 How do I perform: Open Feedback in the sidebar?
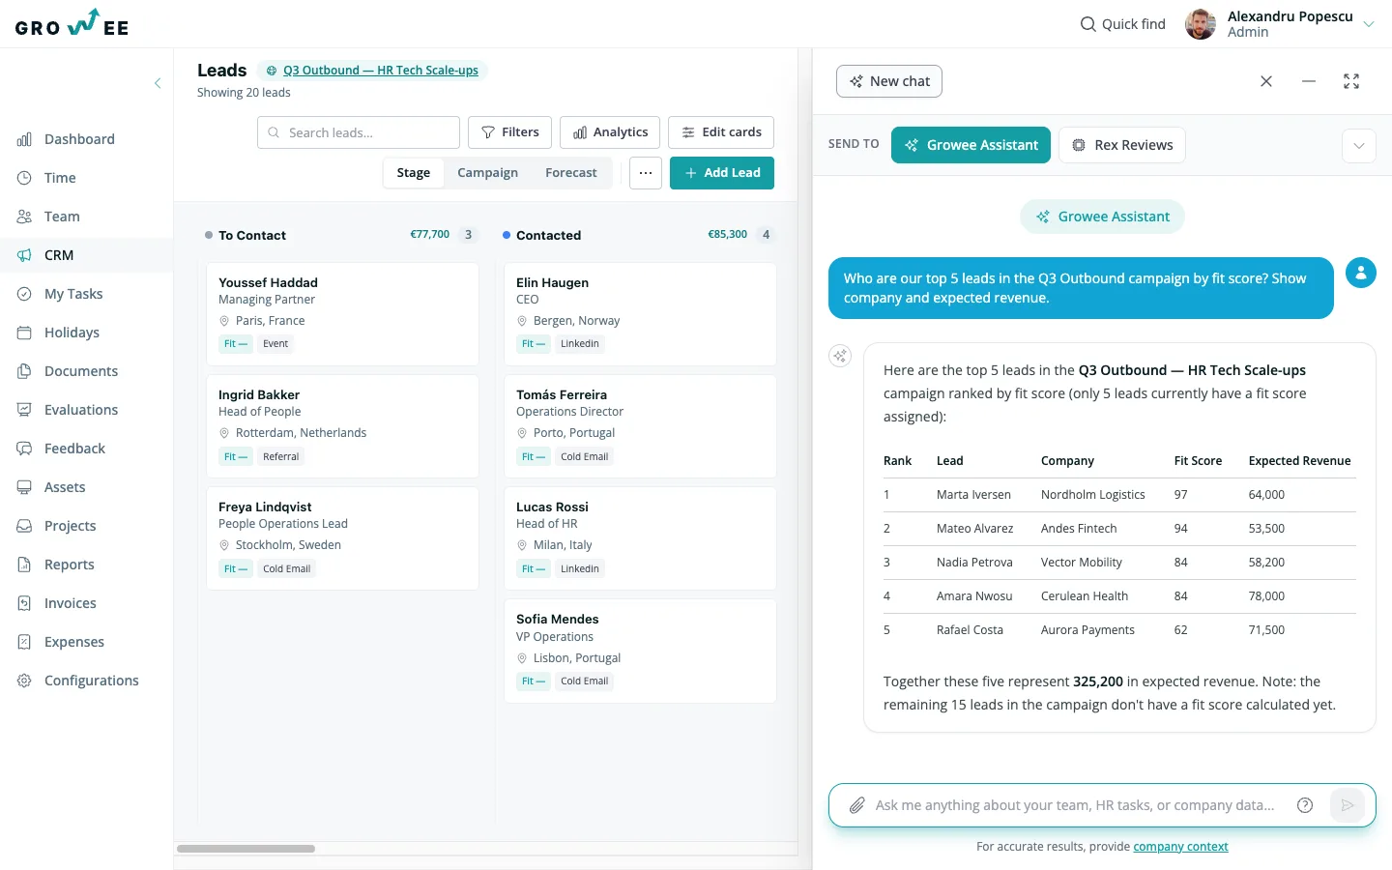pyautogui.click(x=74, y=449)
